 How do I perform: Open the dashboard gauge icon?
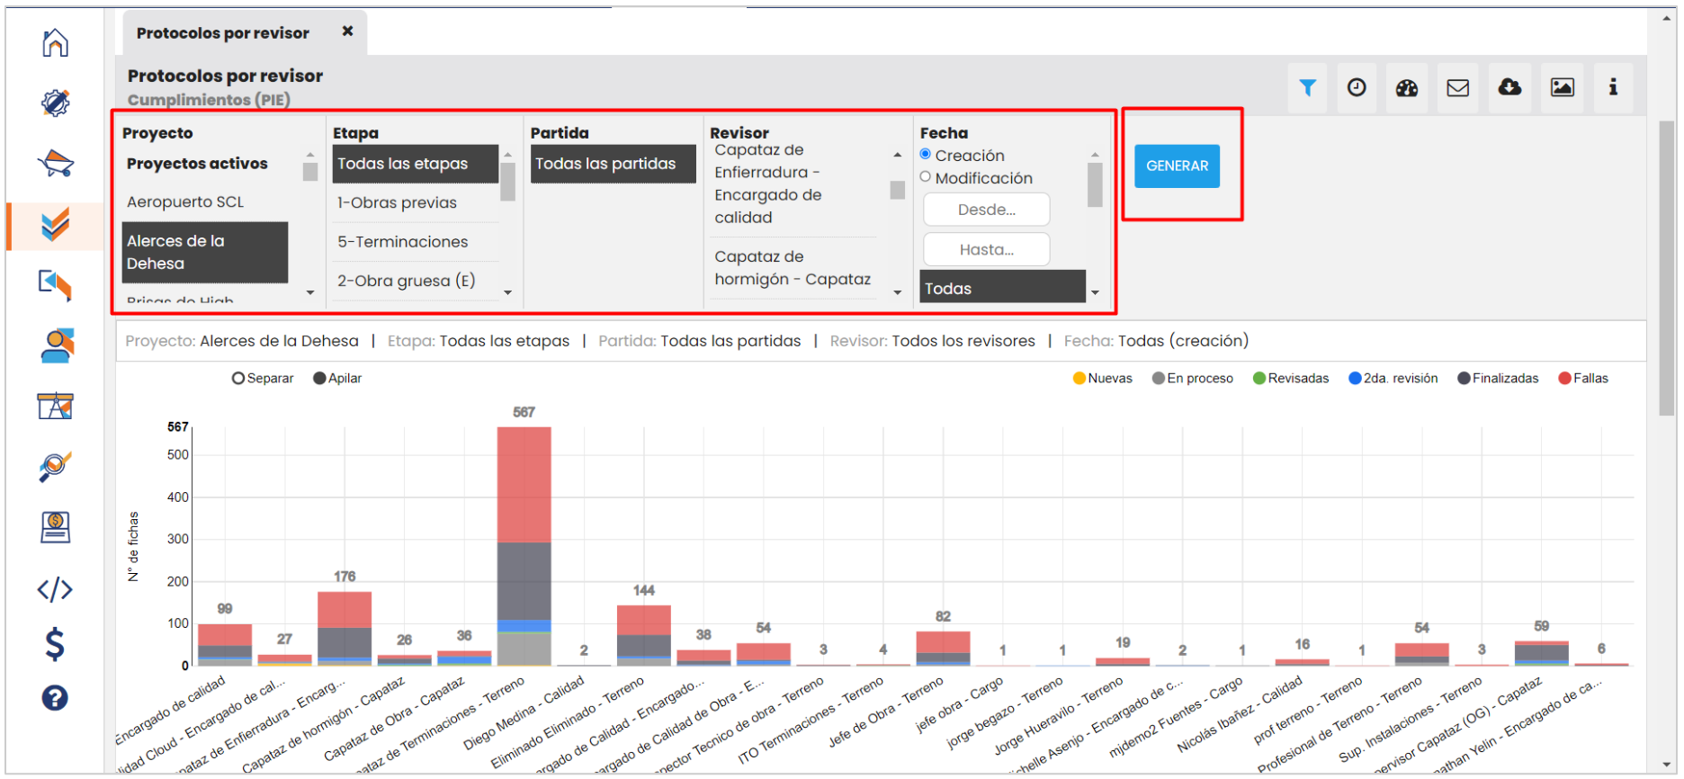pyautogui.click(x=1407, y=87)
